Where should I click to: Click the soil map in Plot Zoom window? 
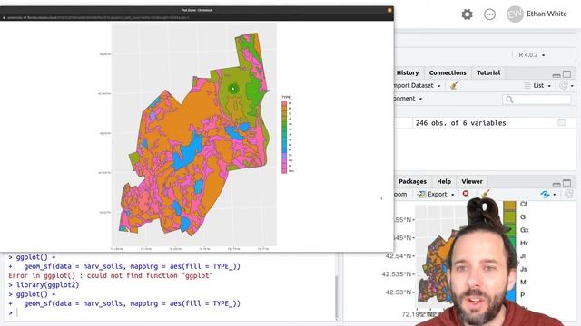tap(193, 135)
